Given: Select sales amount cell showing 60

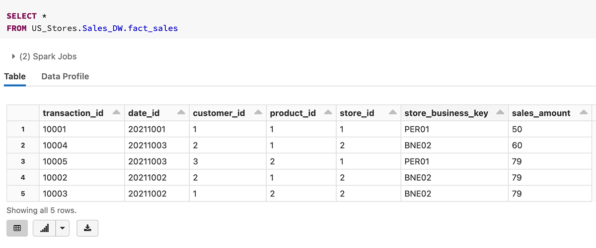Looking at the screenshot, I should click(517, 146).
